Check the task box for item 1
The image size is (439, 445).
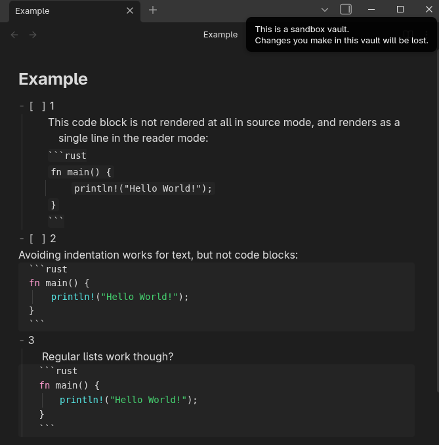click(x=37, y=106)
